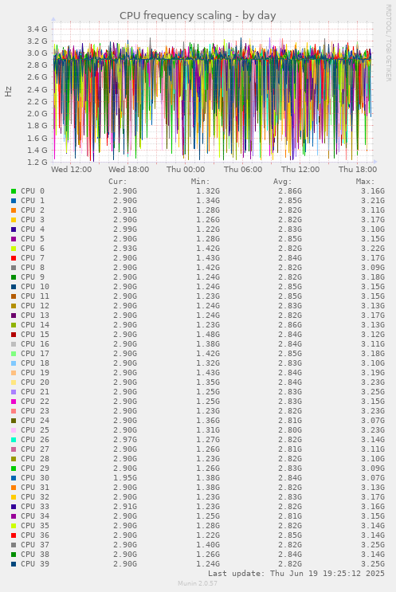Select CPU 1's maximum value '3.21G'
Viewport: 396px width, 592px height.
(373, 201)
